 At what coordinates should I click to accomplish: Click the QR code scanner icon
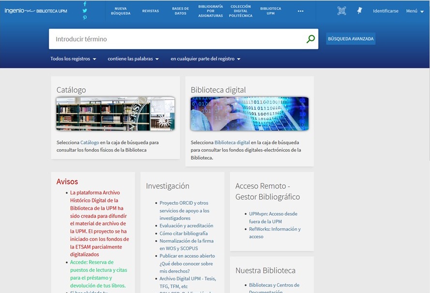341,11
